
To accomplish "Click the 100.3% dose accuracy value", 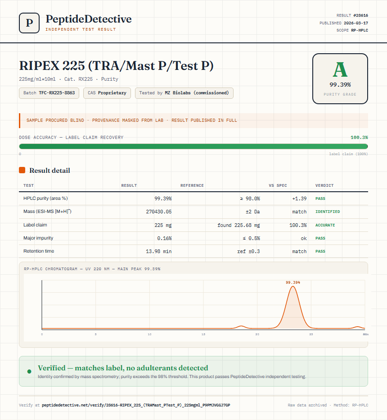I will point(359,138).
